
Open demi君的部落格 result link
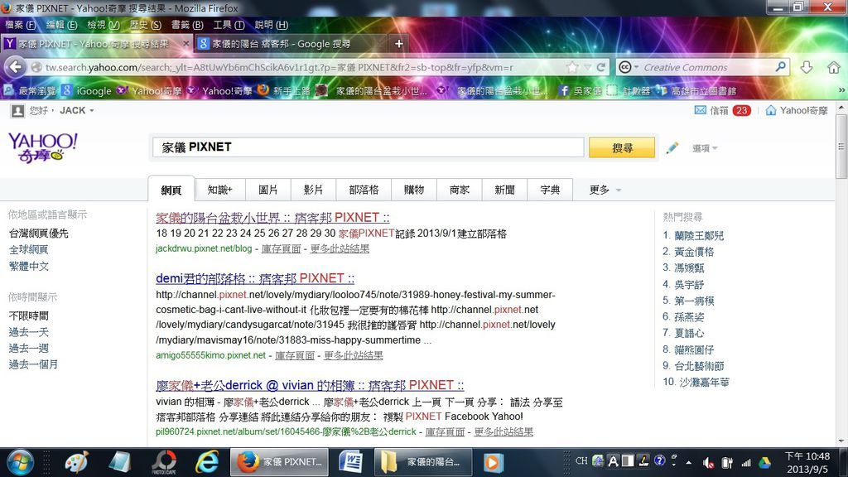(x=255, y=278)
